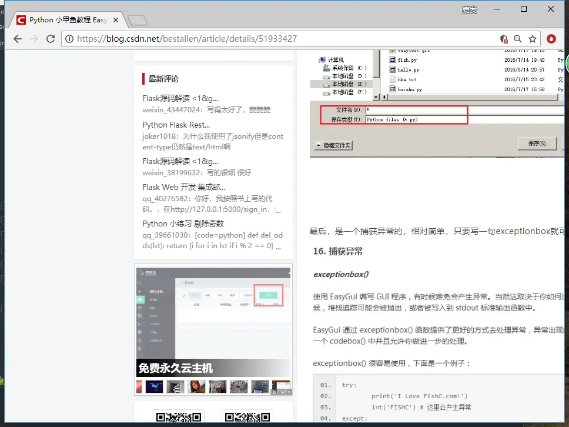This screenshot has height=427, width=569.
Task: Click the shield blocker icon in address bar
Action: pos(504,39)
